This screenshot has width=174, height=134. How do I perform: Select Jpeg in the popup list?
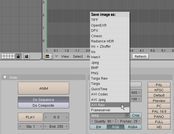pyautogui.click(x=110, y=62)
